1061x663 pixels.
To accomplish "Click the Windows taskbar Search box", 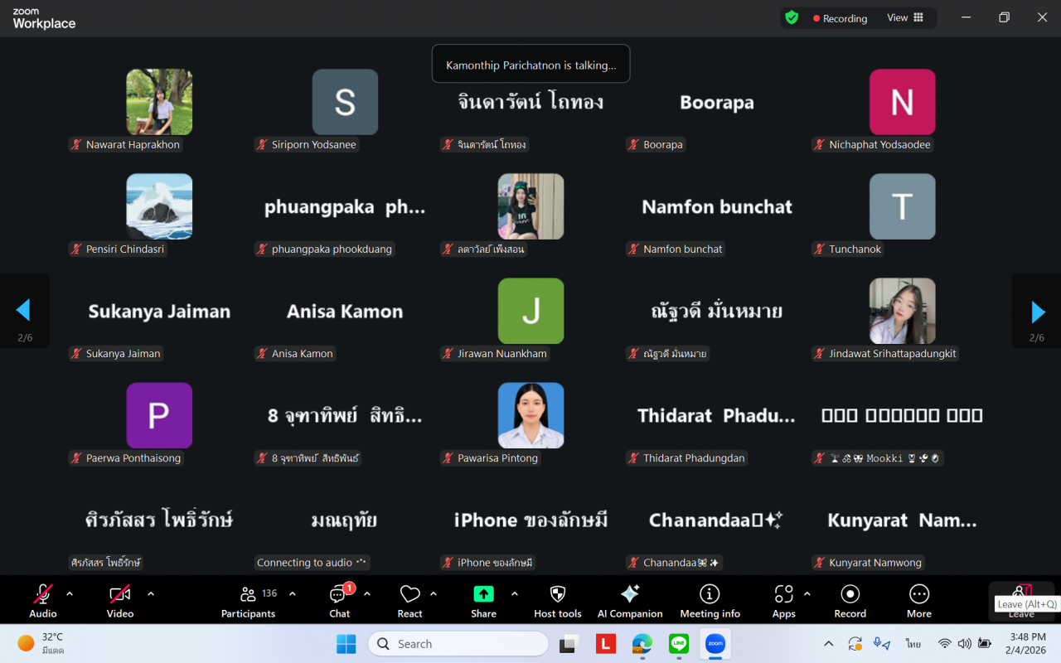I will (458, 644).
